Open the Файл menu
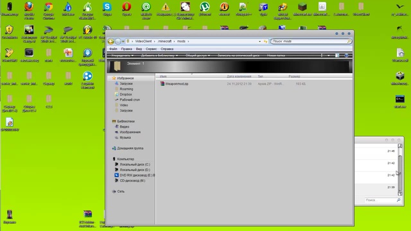This screenshot has height=231, width=411. pos(113,49)
